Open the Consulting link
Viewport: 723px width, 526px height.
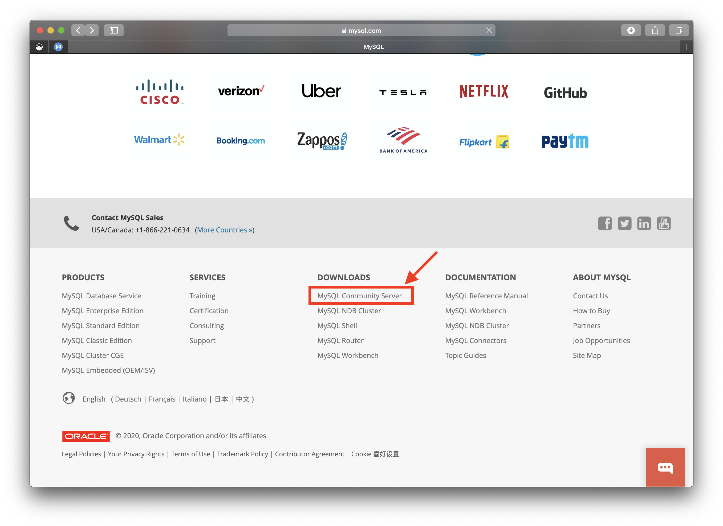pos(207,325)
